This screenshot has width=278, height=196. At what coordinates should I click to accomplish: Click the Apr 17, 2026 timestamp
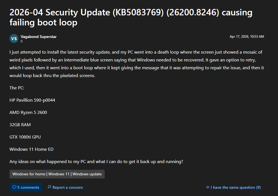(x=246, y=37)
